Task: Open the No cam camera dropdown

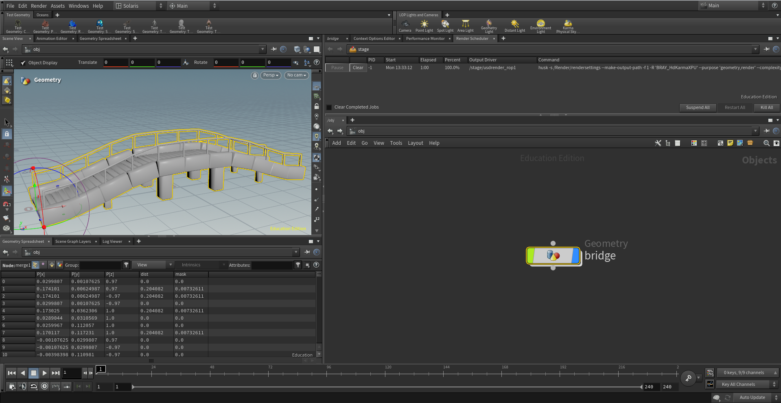Action: (296, 75)
